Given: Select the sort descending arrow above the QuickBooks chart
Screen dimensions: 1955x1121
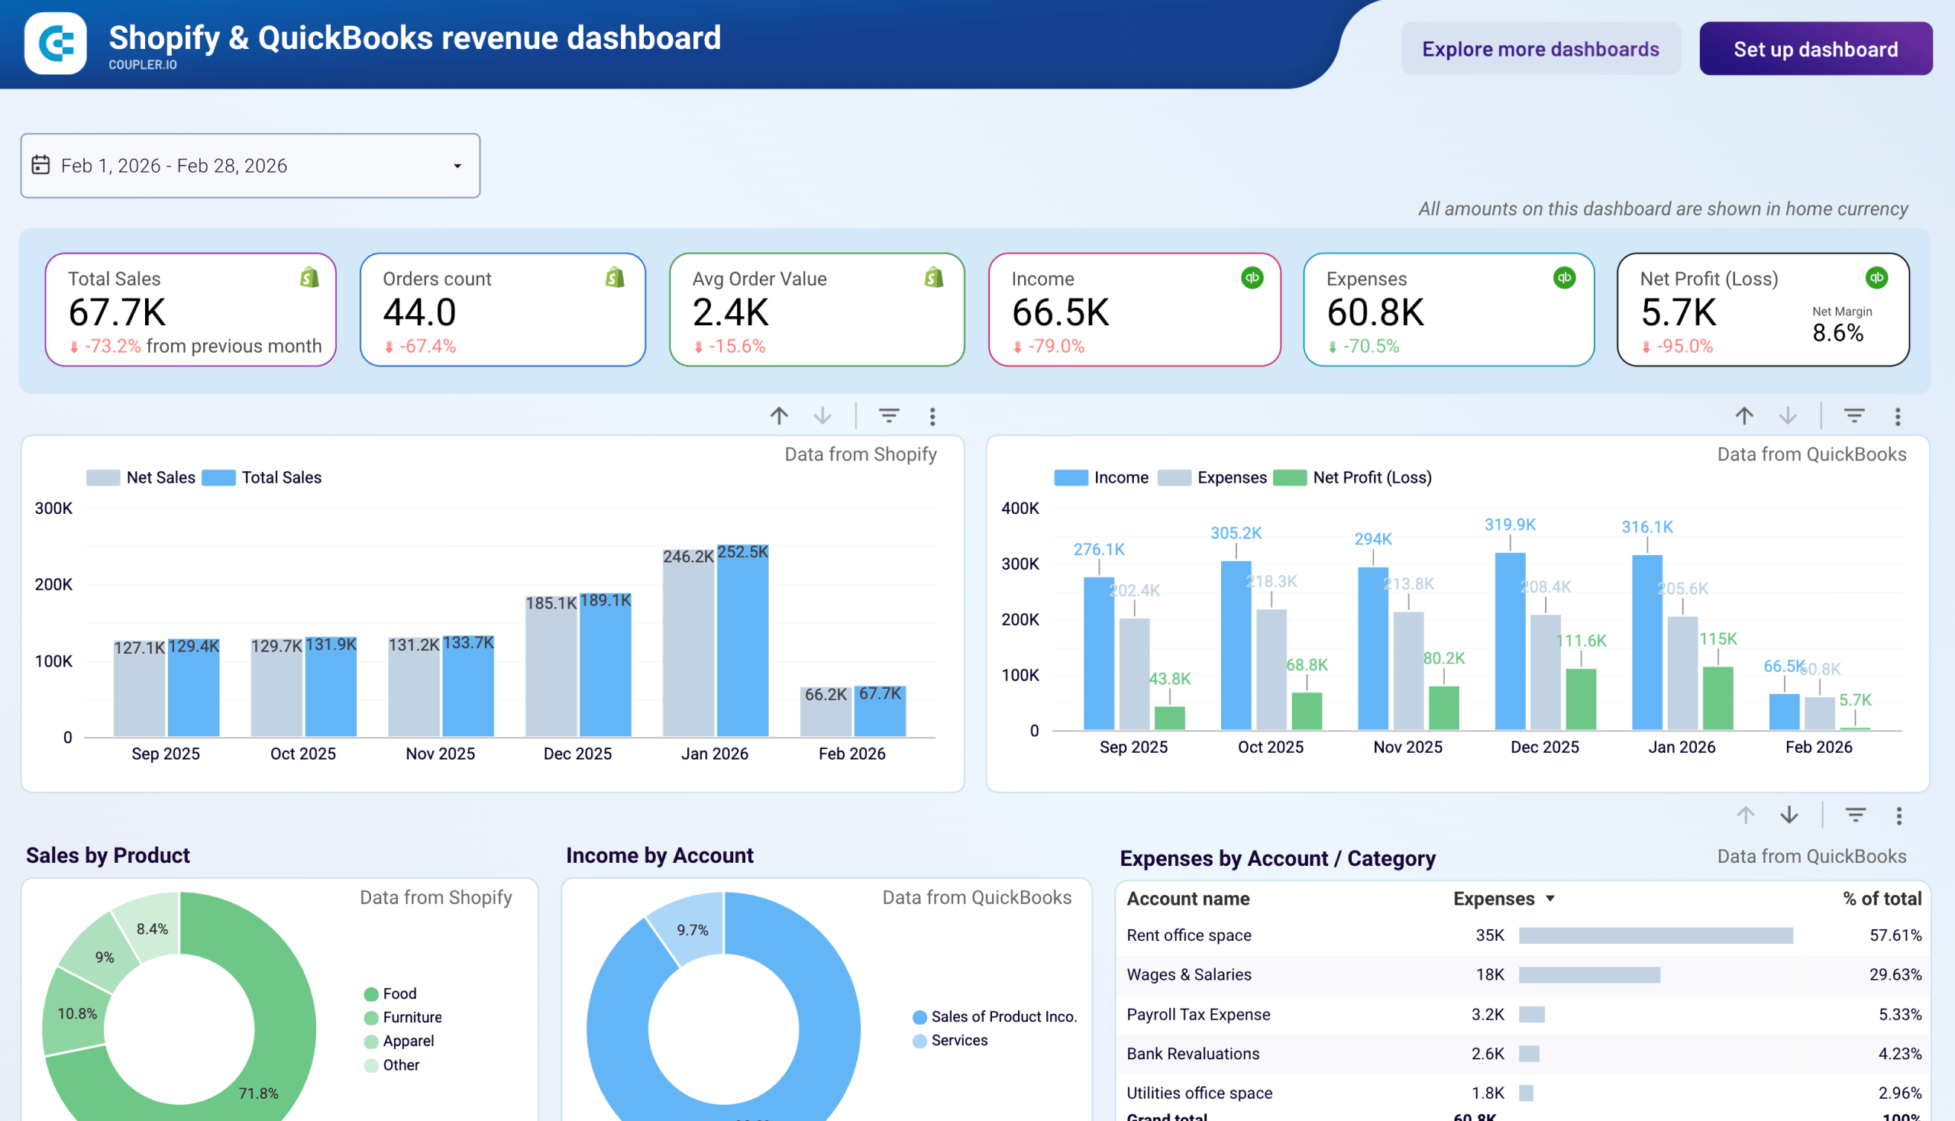Looking at the screenshot, I should click(x=1787, y=415).
